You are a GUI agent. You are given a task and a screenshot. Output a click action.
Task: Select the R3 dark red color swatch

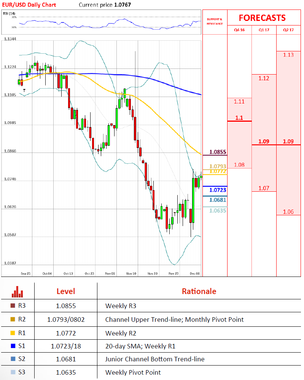point(13,305)
